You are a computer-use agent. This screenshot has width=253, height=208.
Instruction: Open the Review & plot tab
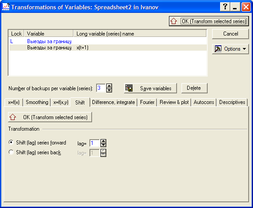coord(174,102)
